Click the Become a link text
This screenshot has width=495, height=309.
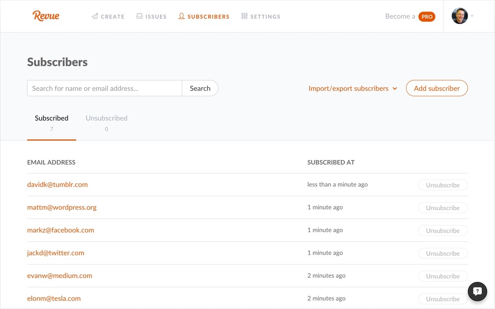click(400, 16)
